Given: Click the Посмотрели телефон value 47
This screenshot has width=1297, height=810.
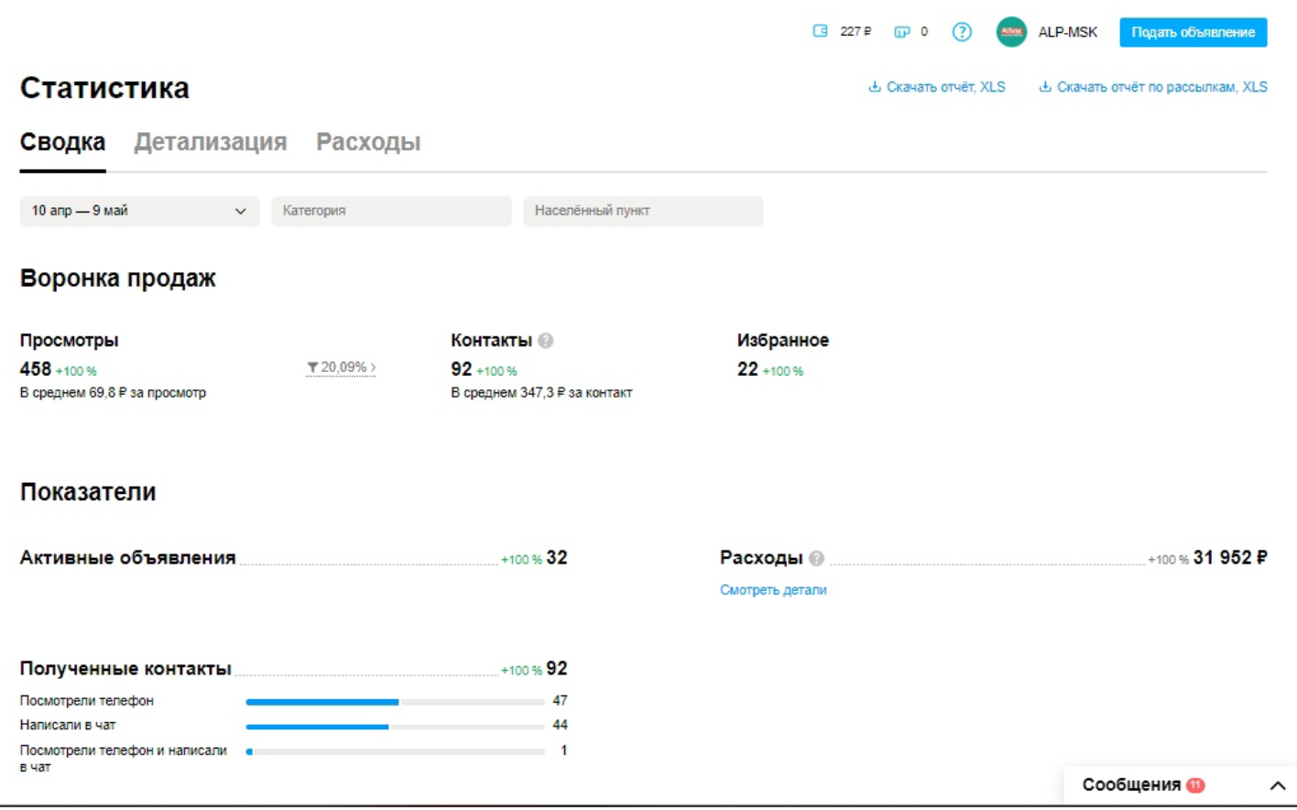Looking at the screenshot, I should (x=560, y=701).
